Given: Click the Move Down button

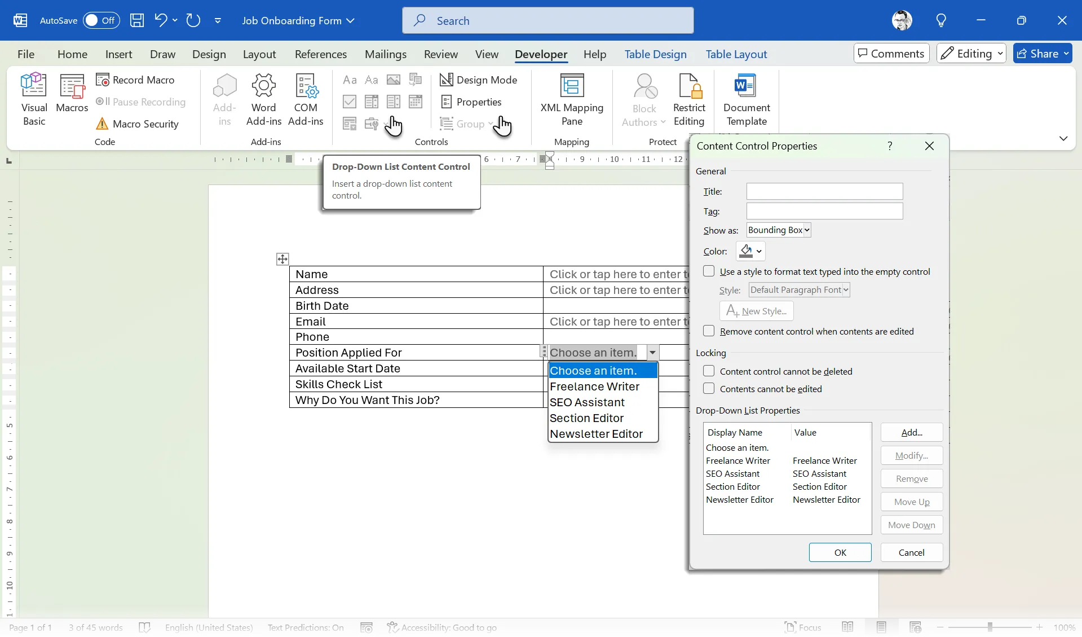Looking at the screenshot, I should point(911,525).
